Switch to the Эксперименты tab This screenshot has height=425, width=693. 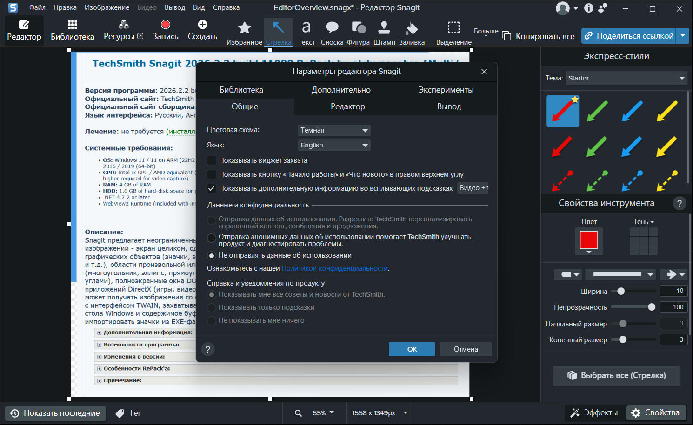[x=446, y=90]
